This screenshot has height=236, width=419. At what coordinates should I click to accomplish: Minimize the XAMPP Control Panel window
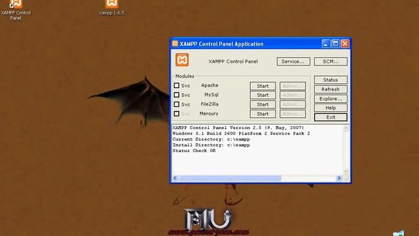tap(326, 44)
